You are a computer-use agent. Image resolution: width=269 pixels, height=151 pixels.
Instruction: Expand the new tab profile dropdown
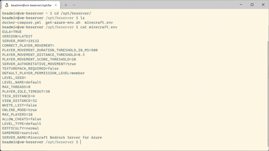[74, 5]
